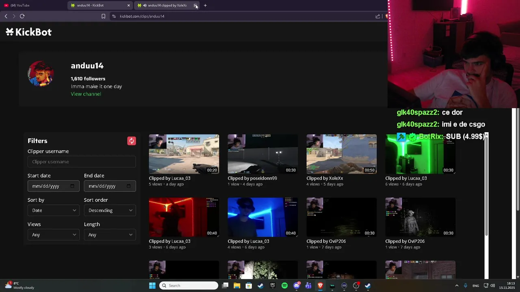Reload the page in the browser
Screen dimensions: 520x292
click(x=22, y=16)
